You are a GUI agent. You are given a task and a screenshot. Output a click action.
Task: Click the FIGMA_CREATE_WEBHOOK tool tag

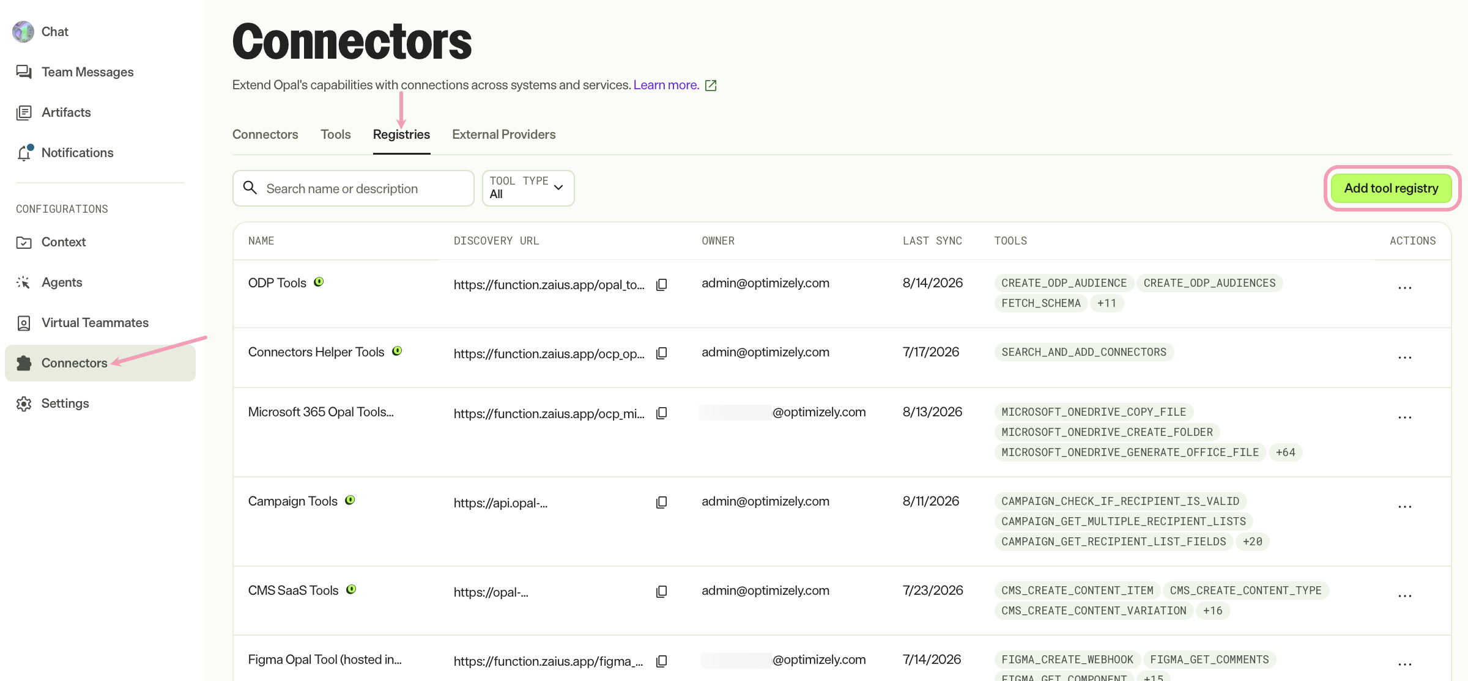[x=1067, y=660]
